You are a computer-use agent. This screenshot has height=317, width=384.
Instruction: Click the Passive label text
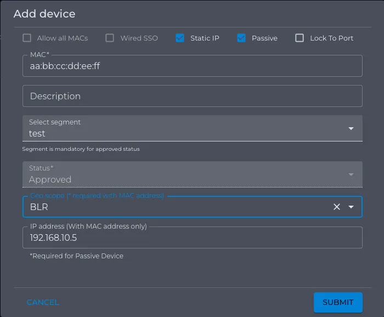pyautogui.click(x=264, y=38)
